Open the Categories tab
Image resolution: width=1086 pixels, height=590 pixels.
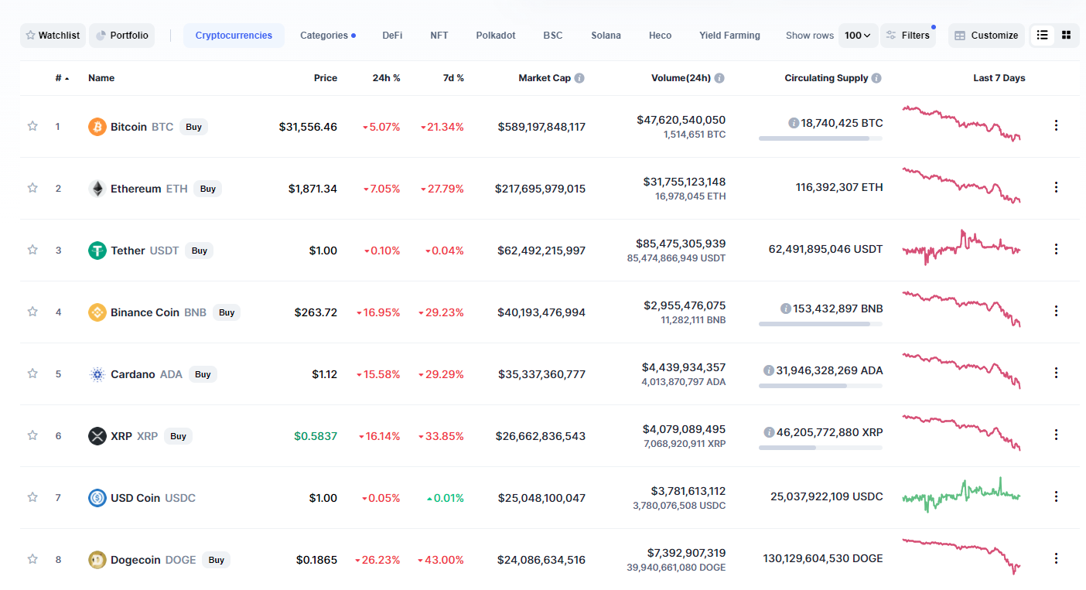(328, 36)
